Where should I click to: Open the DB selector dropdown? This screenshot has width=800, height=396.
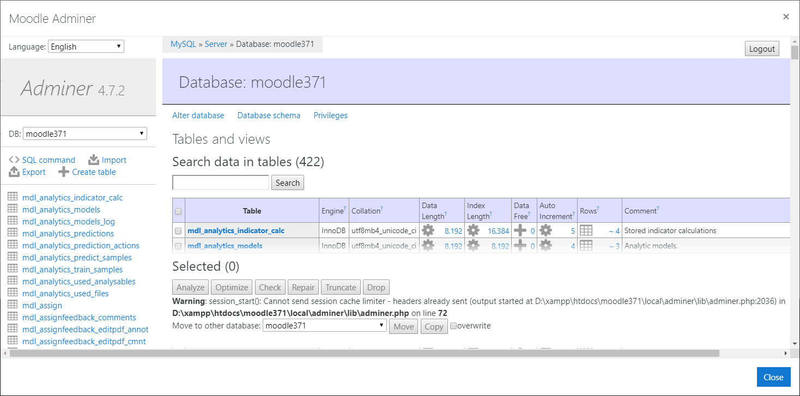(x=85, y=133)
